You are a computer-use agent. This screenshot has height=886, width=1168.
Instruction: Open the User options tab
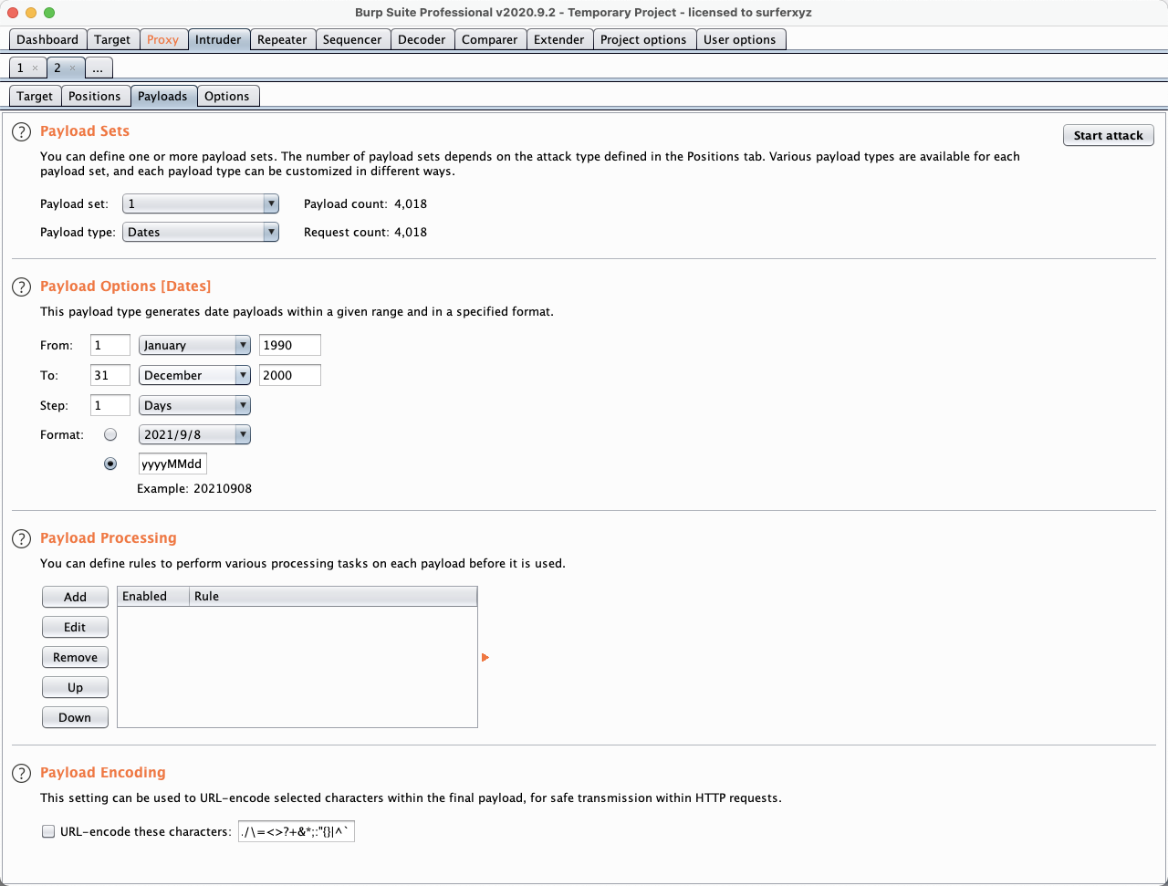740,39
